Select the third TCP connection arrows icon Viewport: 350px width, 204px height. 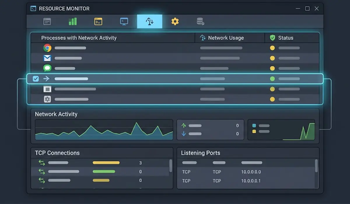42,181
